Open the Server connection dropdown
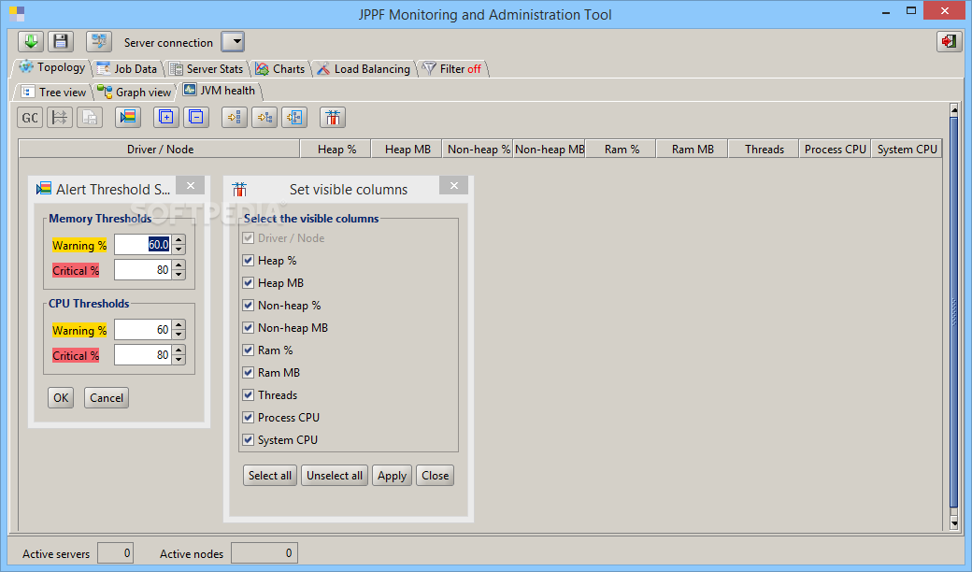 click(x=233, y=42)
